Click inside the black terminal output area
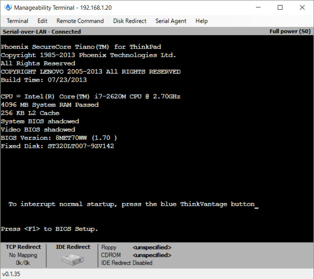This screenshot has width=314, height=279. pyautogui.click(x=156, y=171)
